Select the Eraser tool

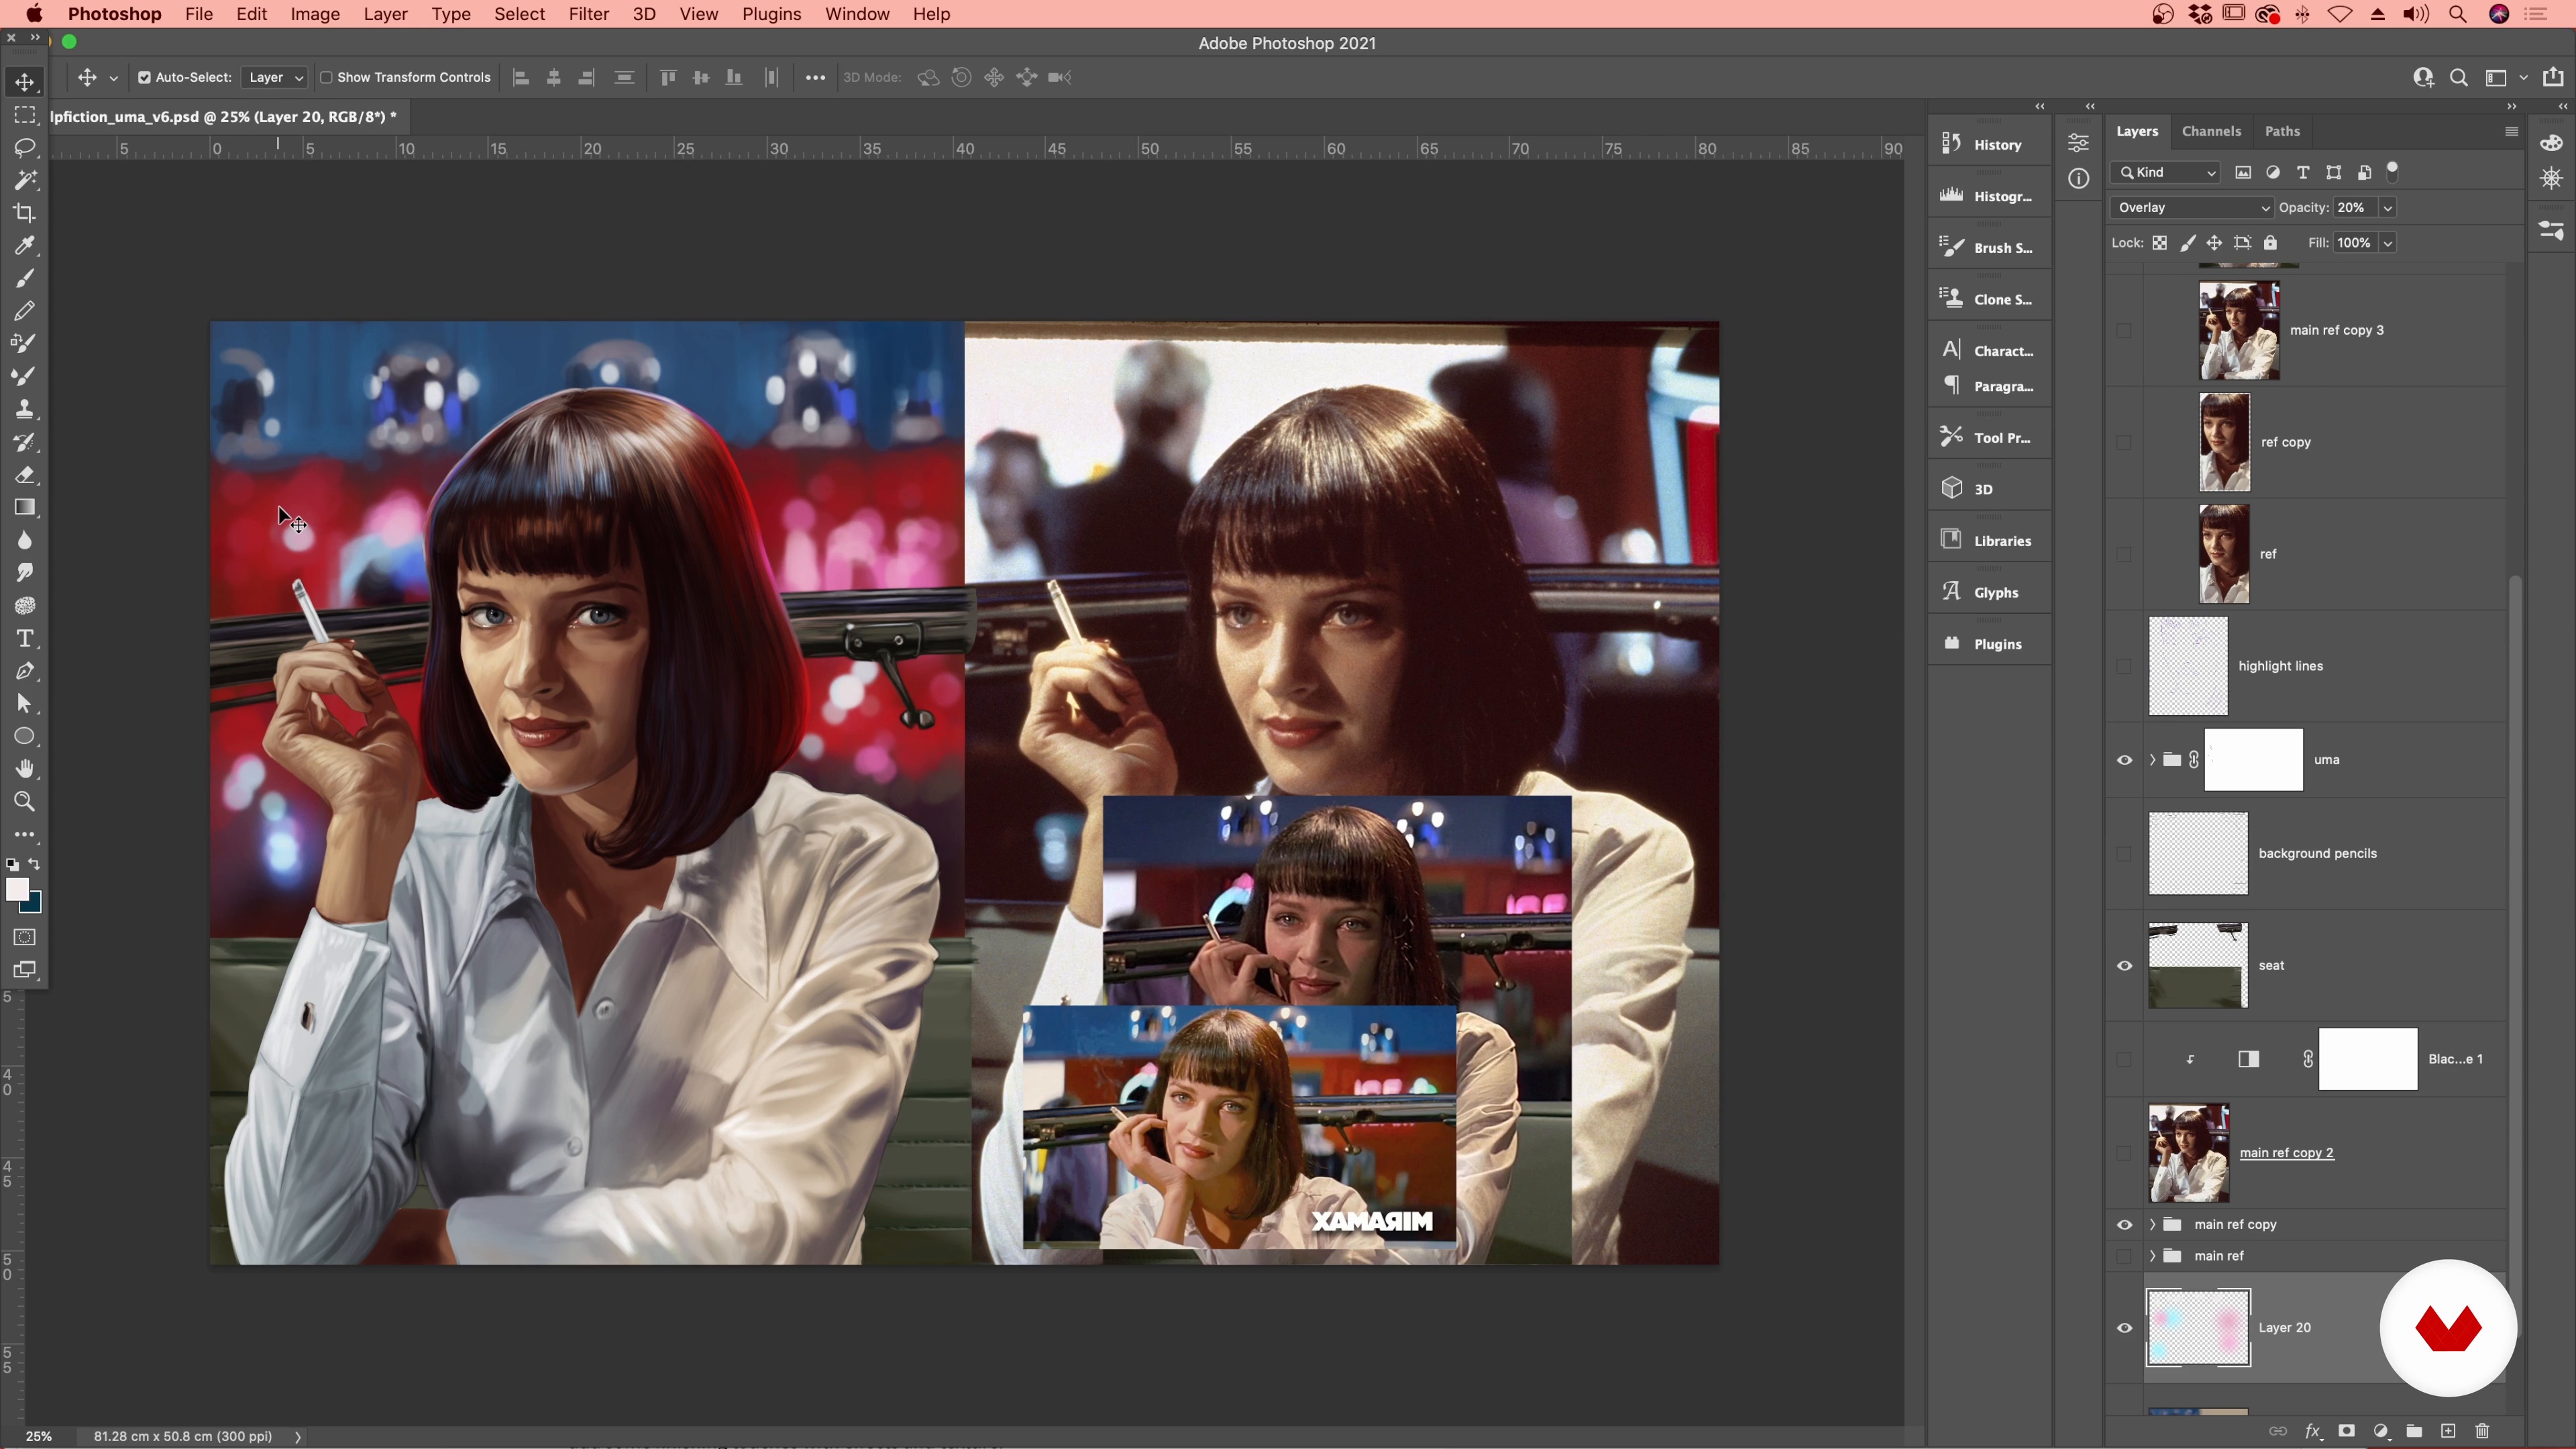coord(25,475)
